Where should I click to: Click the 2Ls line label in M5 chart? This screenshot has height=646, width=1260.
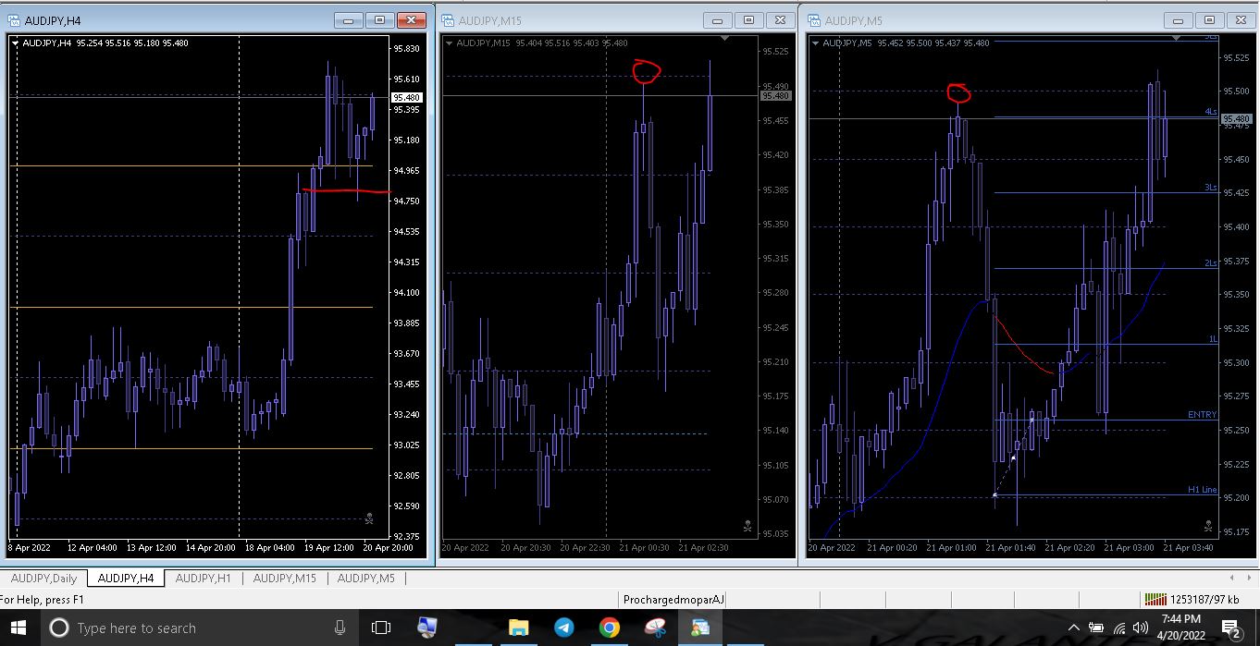pos(1210,263)
